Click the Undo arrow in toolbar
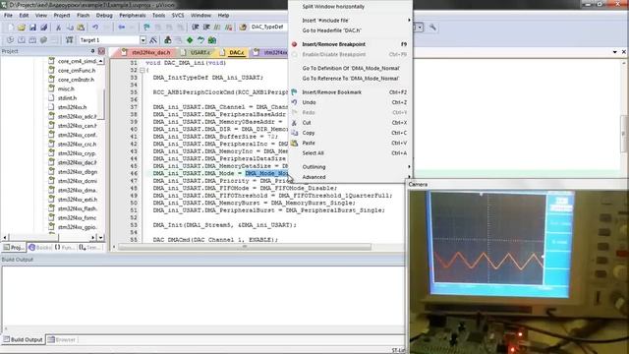 95,28
